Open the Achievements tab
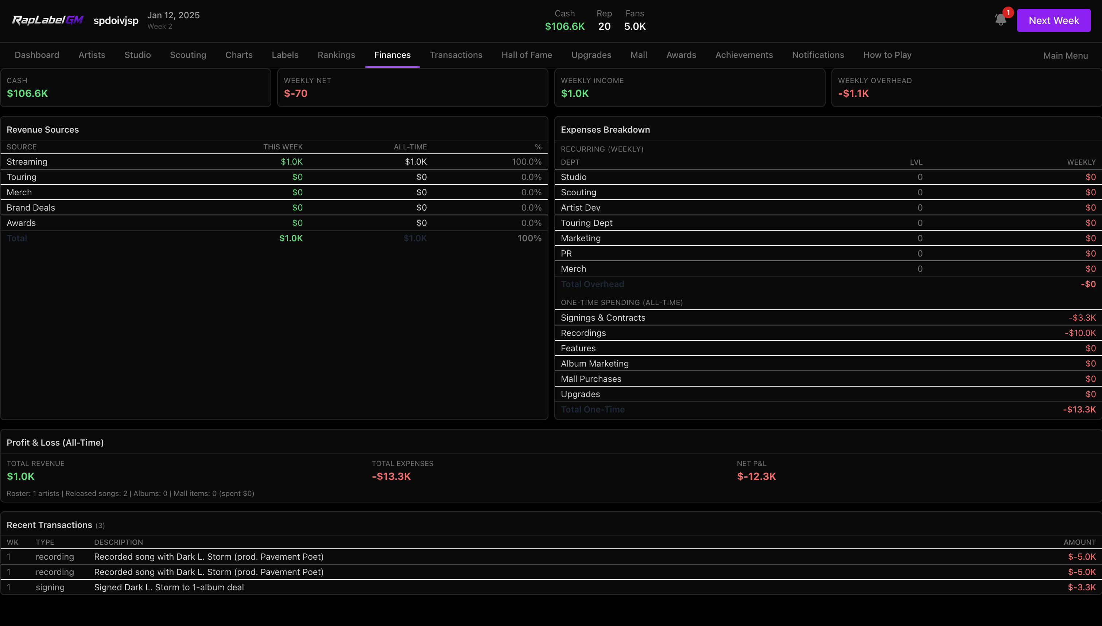The height and width of the screenshot is (626, 1102). click(x=744, y=55)
